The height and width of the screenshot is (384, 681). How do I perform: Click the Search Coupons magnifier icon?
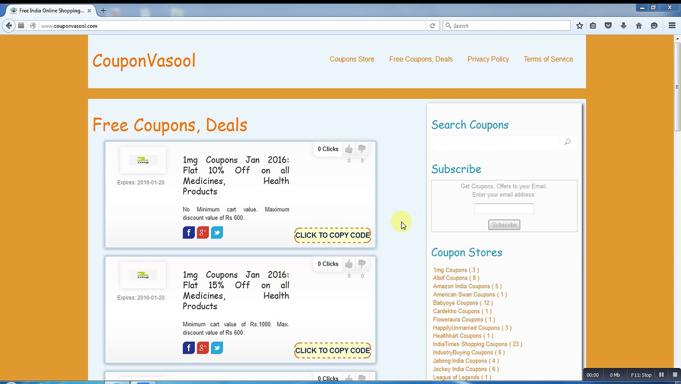567,142
